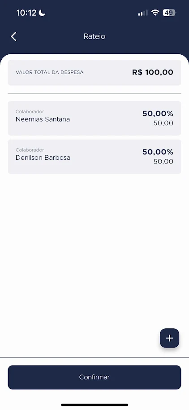Tap the 10:12 clock in status bar
189x410 pixels.
click(x=26, y=13)
